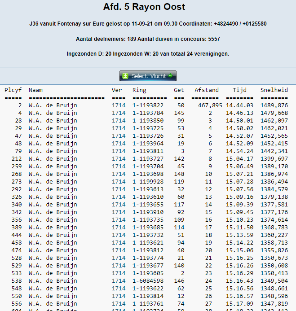Click ring number 1-1193605

tap(148, 273)
